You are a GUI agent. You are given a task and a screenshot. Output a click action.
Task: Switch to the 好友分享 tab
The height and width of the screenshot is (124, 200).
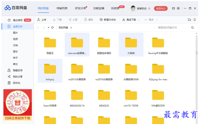80,8
